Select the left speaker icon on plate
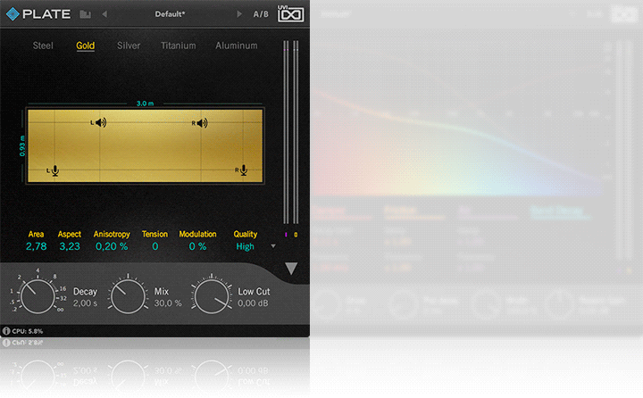The width and height of the screenshot is (643, 398). (x=99, y=123)
